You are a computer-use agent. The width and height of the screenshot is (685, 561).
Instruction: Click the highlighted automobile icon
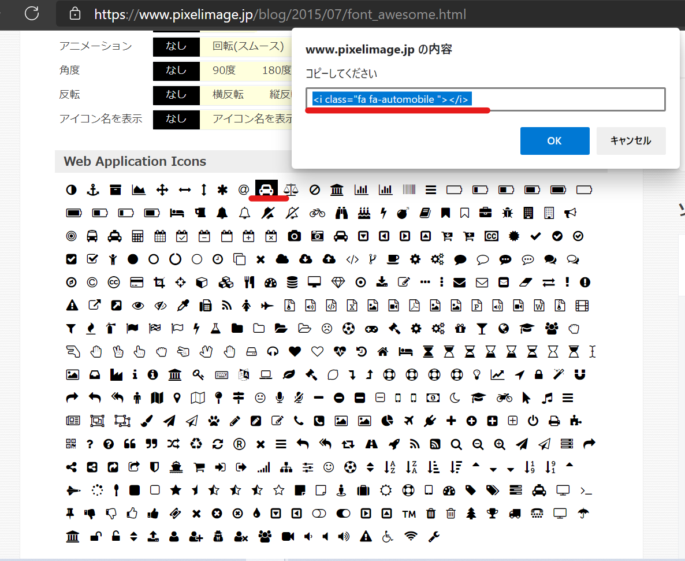pyautogui.click(x=266, y=190)
